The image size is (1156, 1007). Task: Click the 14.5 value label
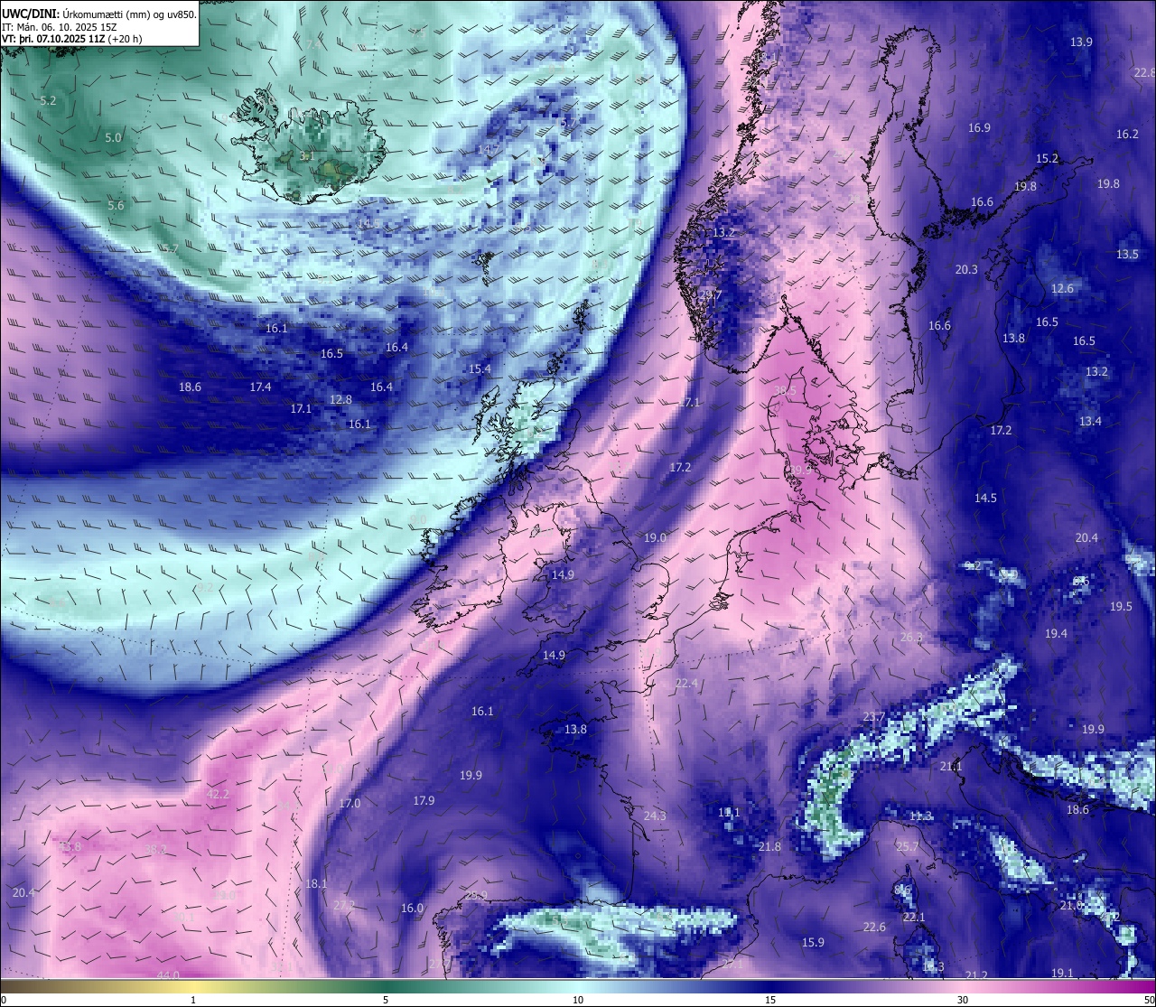tap(985, 498)
